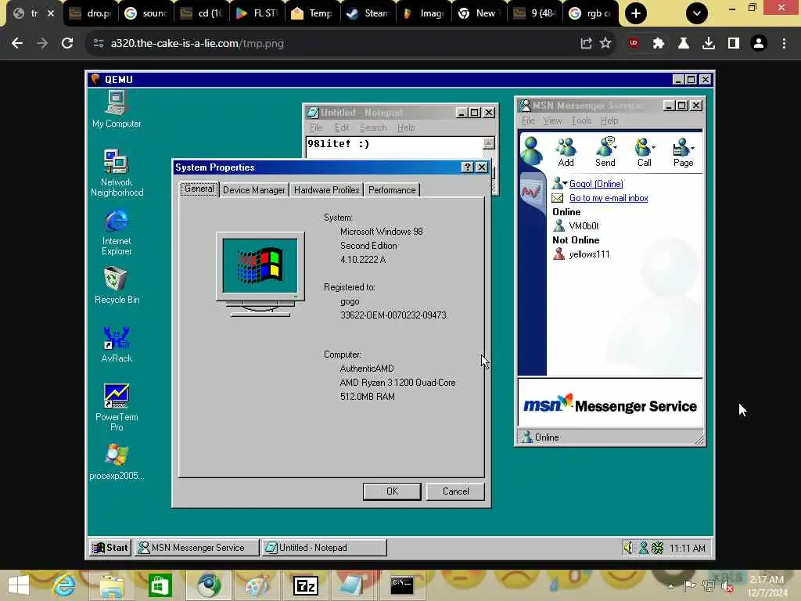
Task: Click the question mark help button in System Properties
Action: pos(467,167)
